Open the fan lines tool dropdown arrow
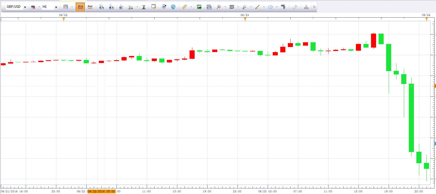The image size is (436, 194). pyautogui.click(x=251, y=7)
